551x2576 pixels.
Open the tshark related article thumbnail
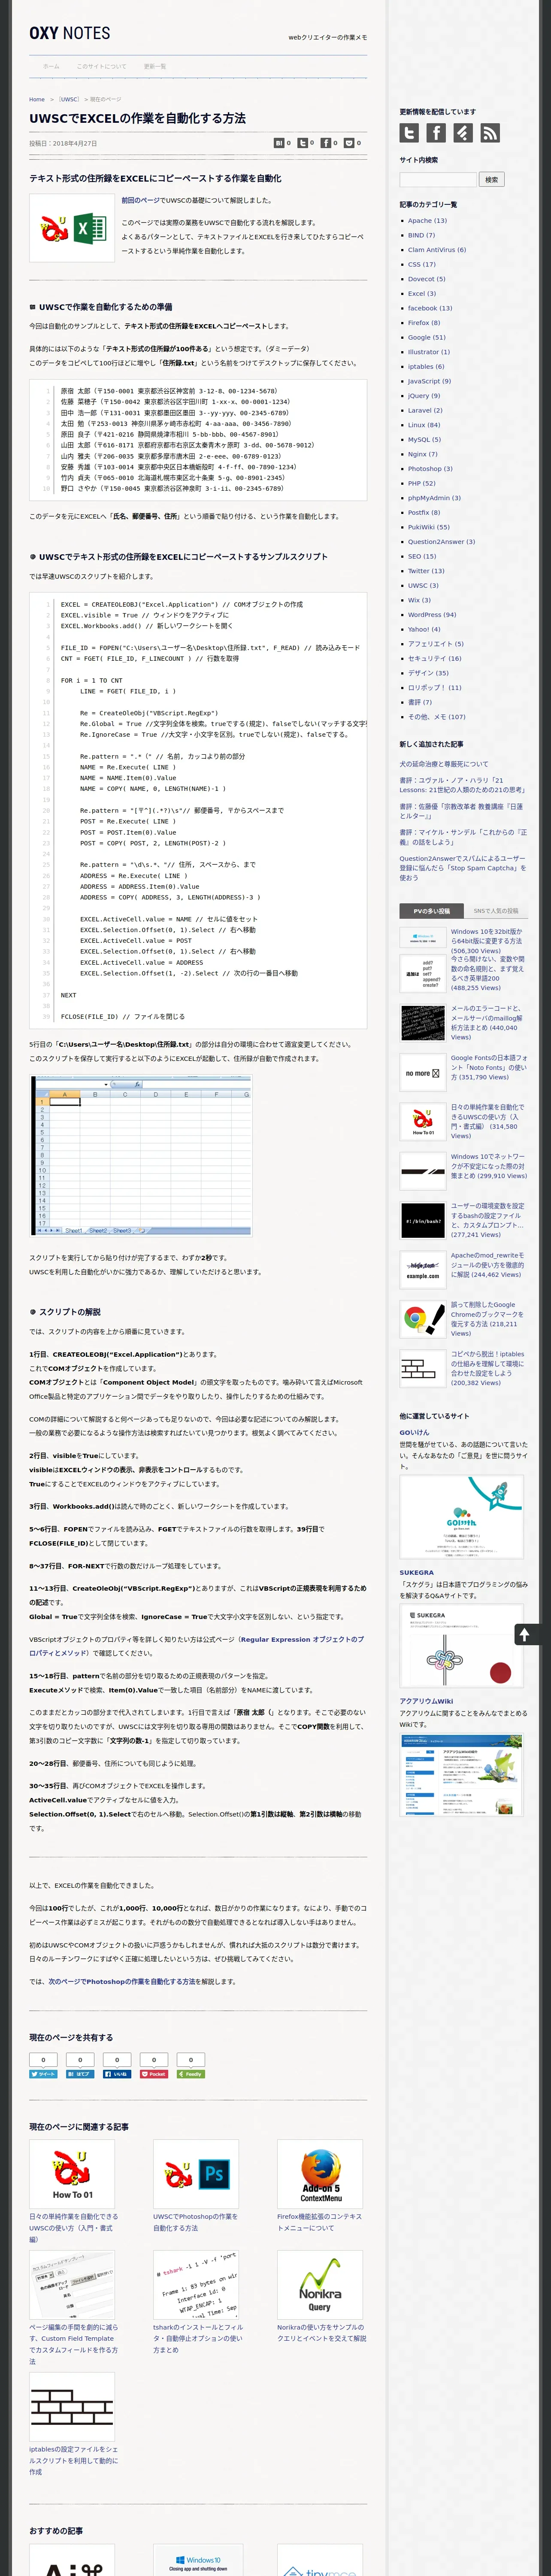[196, 2284]
